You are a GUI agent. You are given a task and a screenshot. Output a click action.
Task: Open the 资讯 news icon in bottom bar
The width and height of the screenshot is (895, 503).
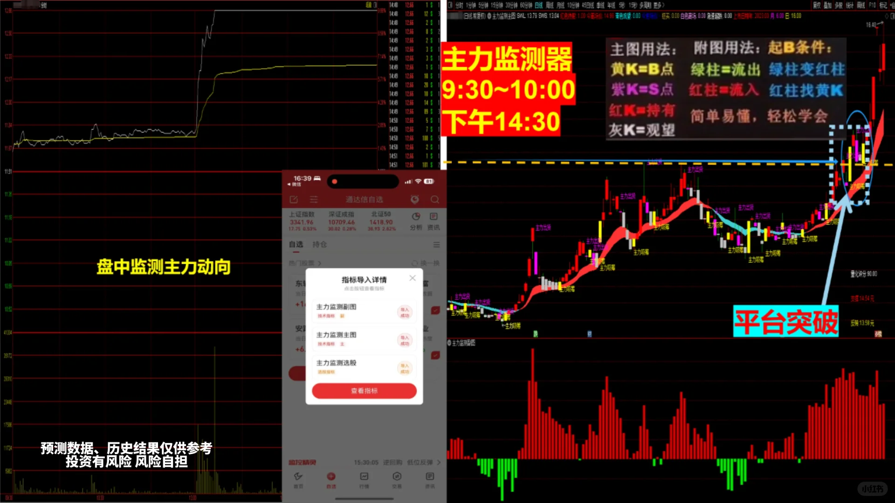(430, 476)
